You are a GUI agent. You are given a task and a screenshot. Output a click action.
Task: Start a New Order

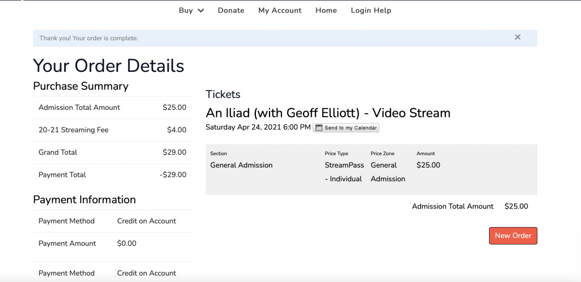pyautogui.click(x=513, y=236)
